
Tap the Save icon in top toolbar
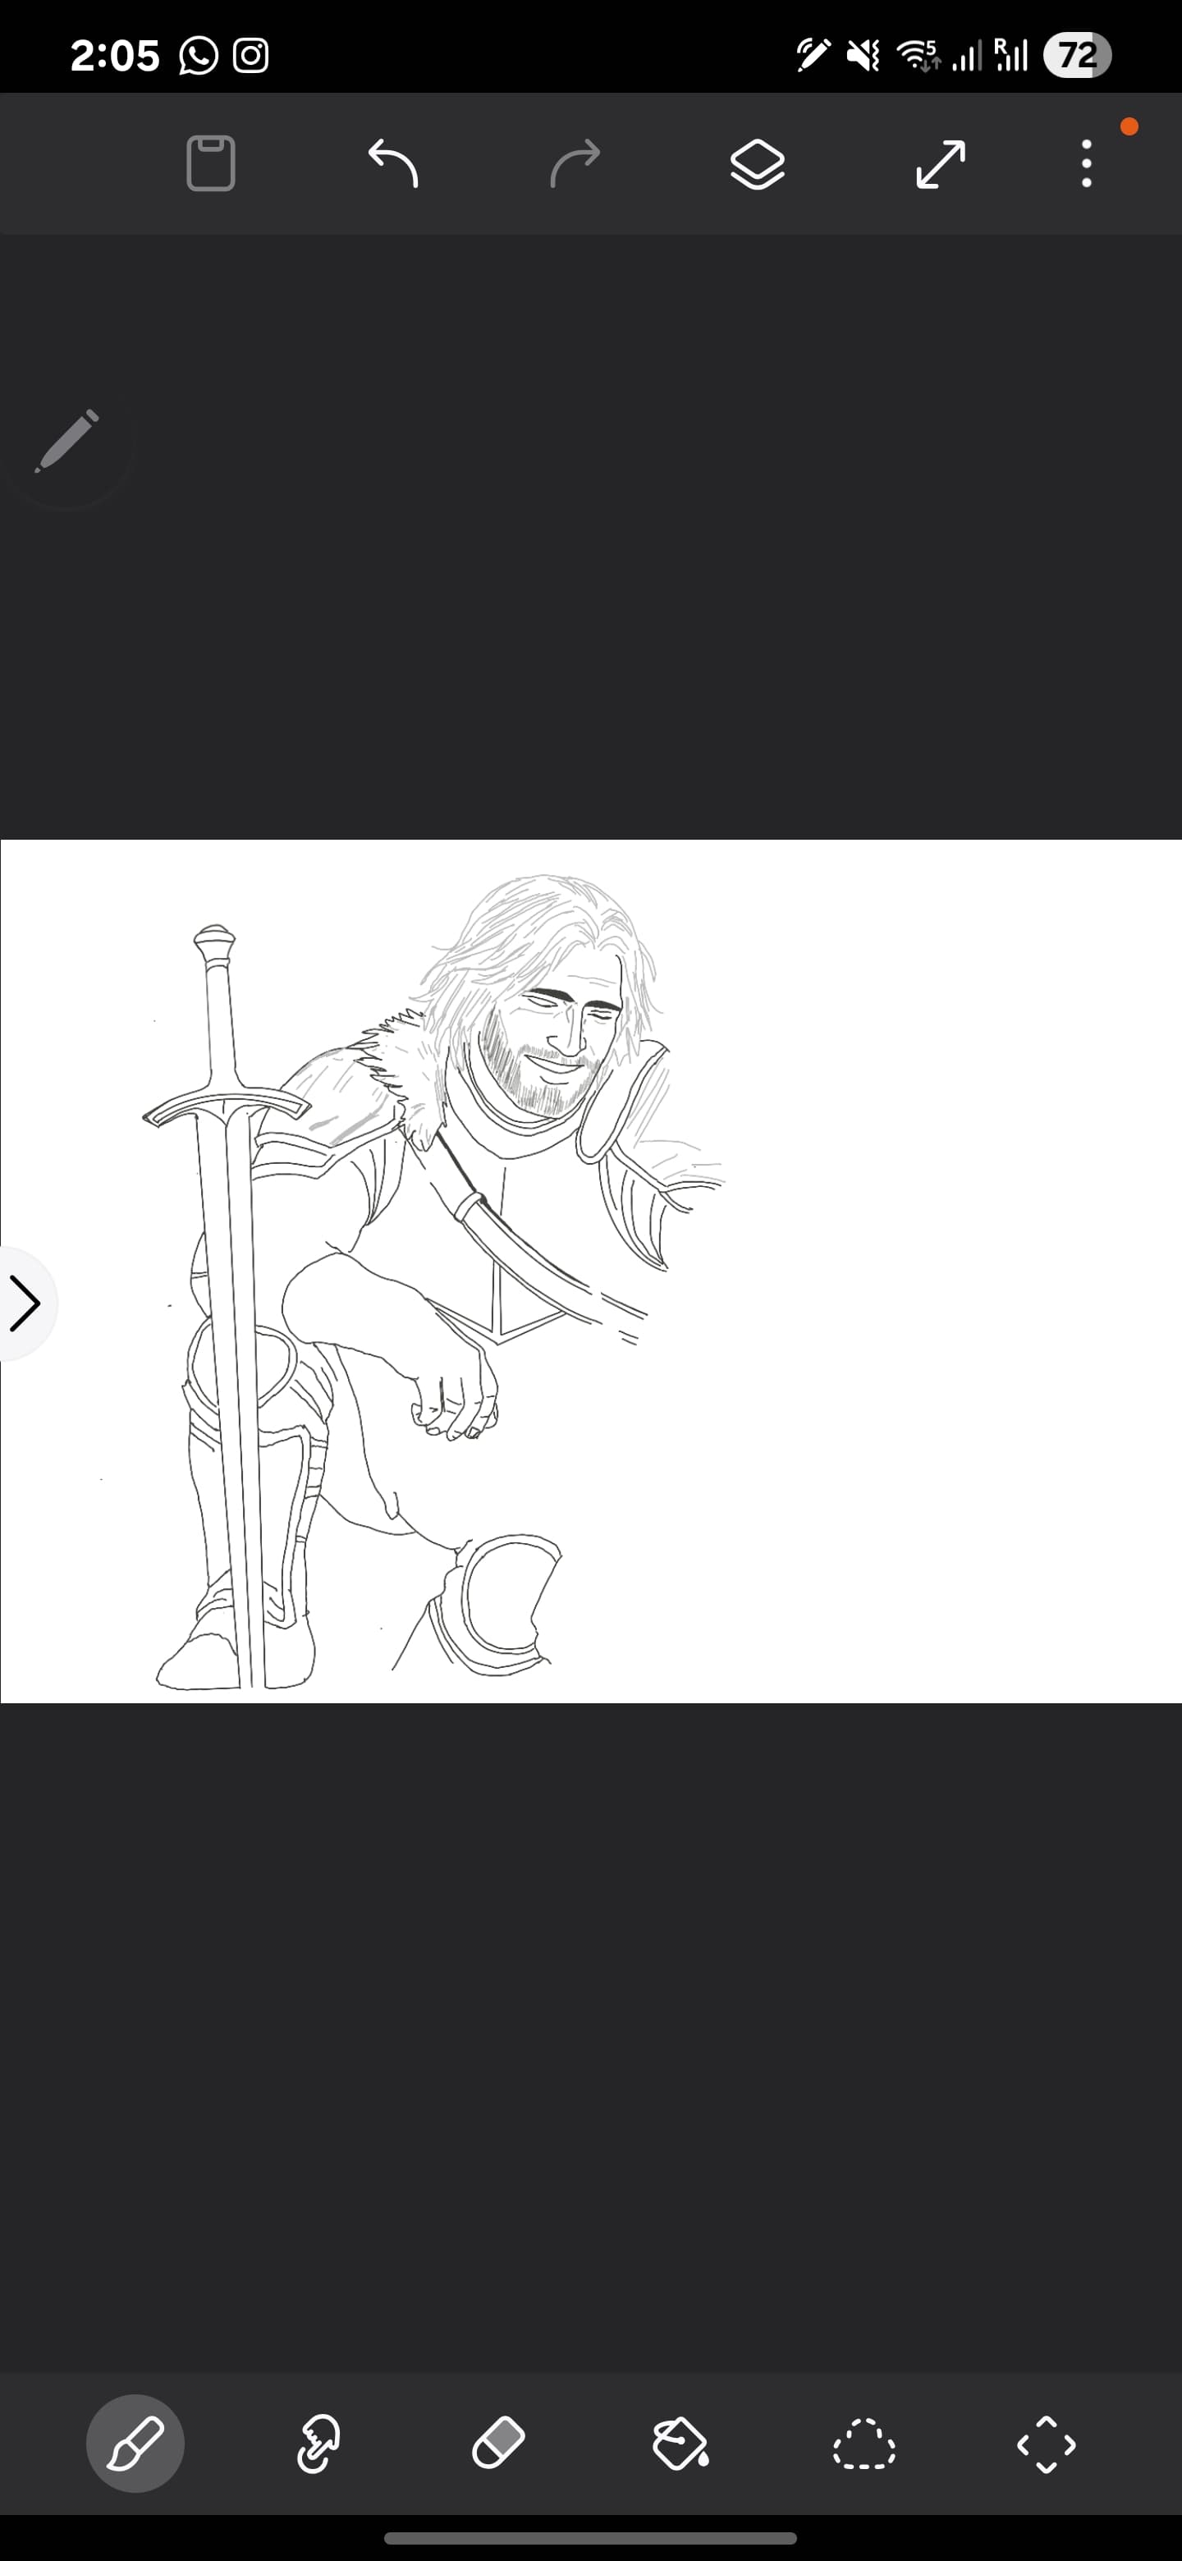pos(211,164)
